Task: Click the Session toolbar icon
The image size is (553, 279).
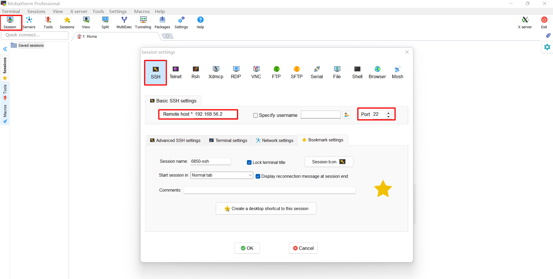Action: tap(10, 23)
